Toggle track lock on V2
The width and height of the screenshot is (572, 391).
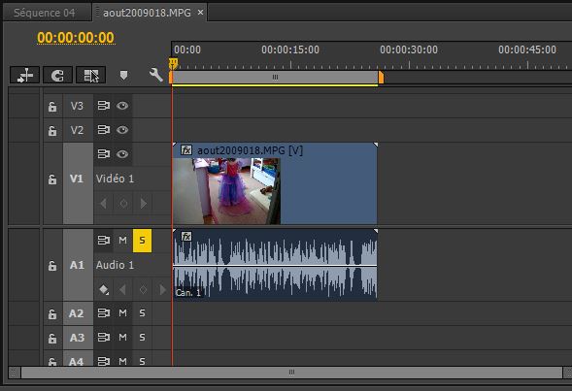tap(52, 130)
